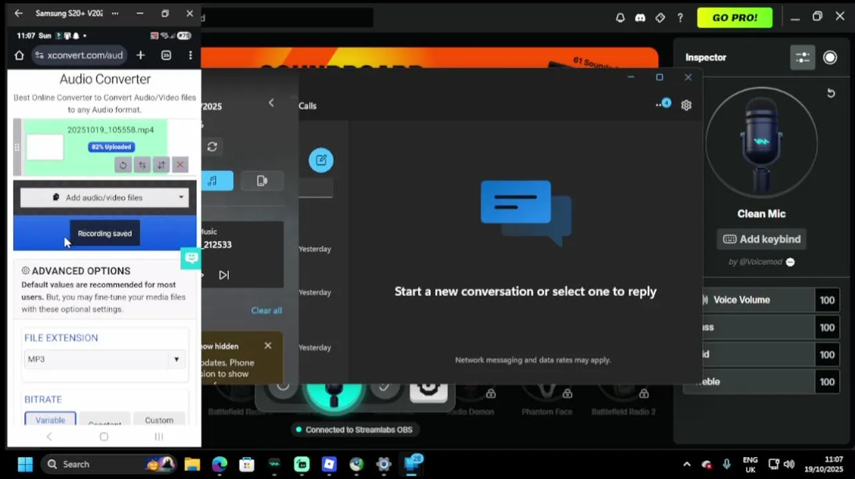855x479 pixels.
Task: Open the Discord icon in Voicemod header
Action: (x=640, y=18)
